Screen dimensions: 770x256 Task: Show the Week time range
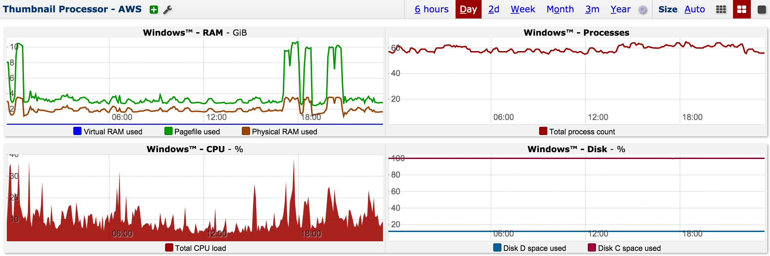[523, 9]
